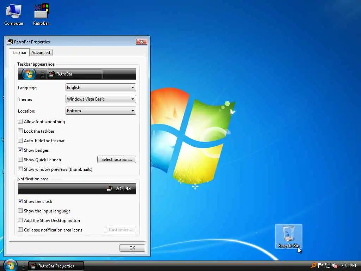The width and height of the screenshot is (361, 271).
Task: Close the RetroBar Properties dialog
Action: pos(141,42)
